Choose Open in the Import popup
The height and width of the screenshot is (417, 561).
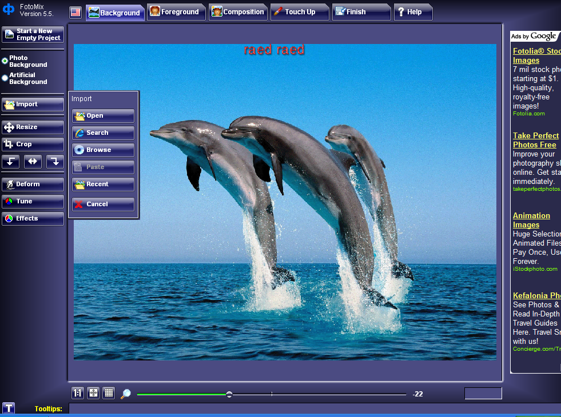103,116
